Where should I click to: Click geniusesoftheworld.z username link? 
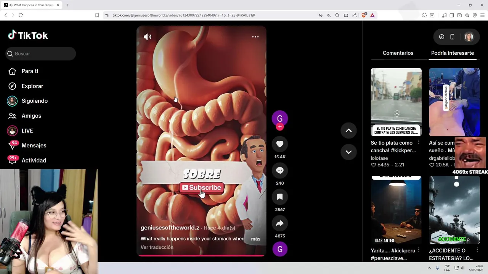170,228
